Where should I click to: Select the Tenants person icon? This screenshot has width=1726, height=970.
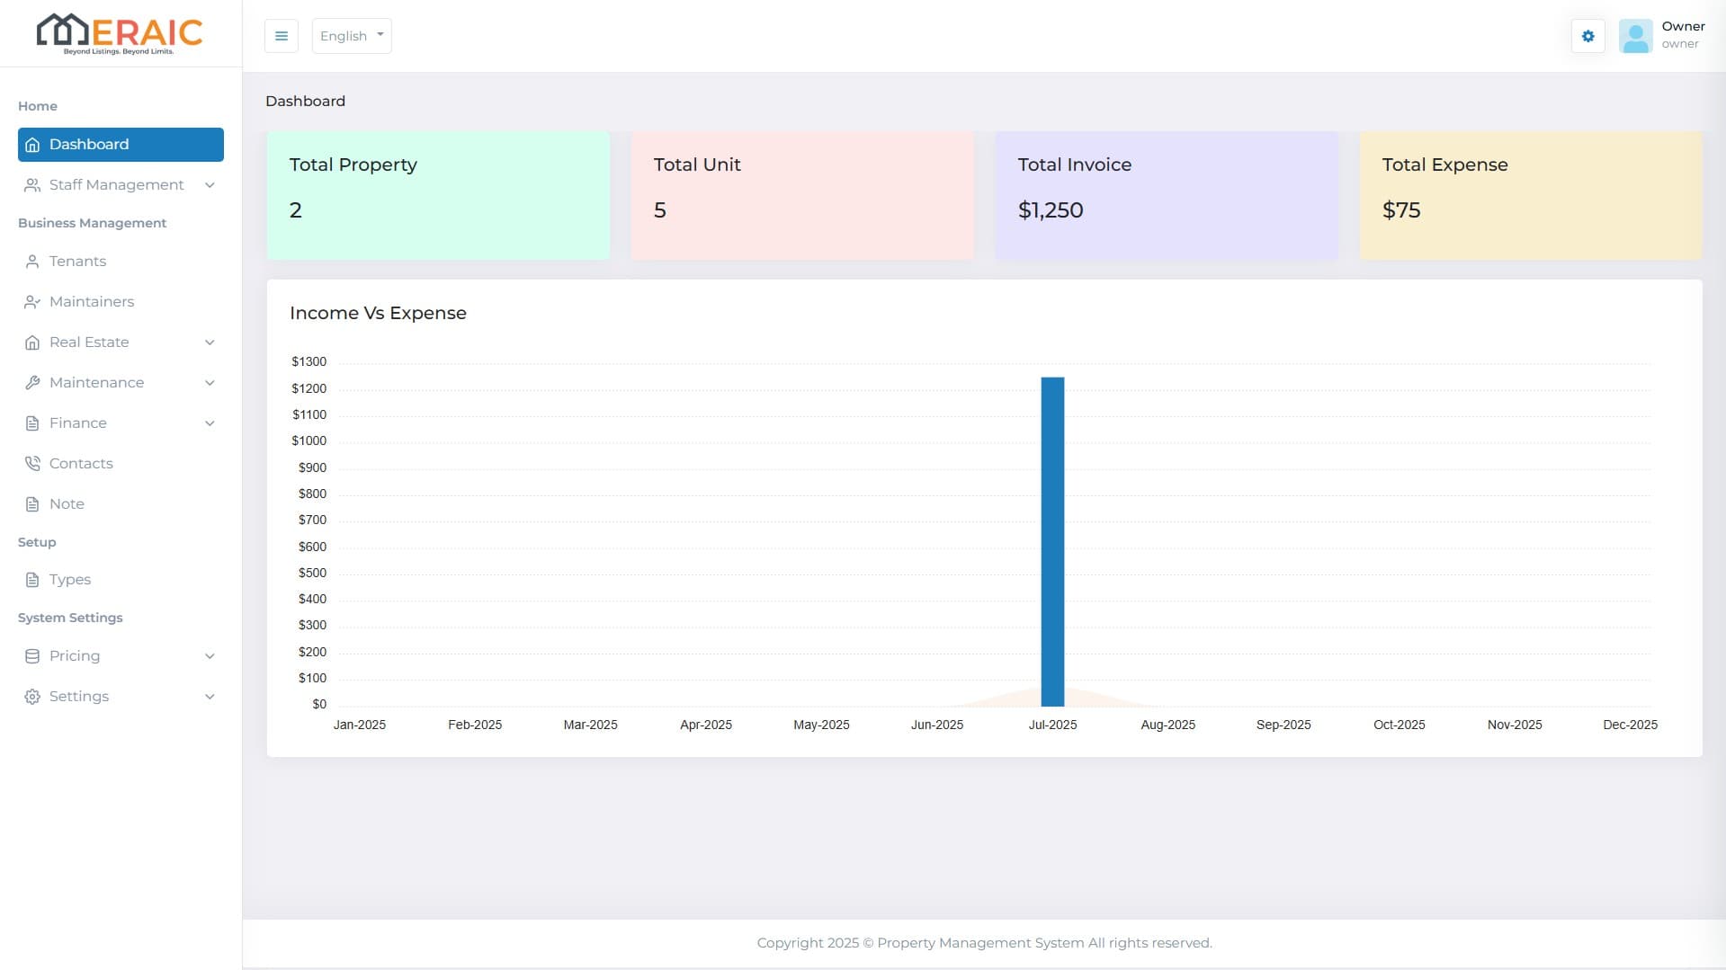tap(32, 261)
